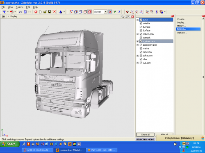This screenshot has width=205, height=153.
Task: Uncheck the tapicerka object checkbox
Action: (141, 52)
